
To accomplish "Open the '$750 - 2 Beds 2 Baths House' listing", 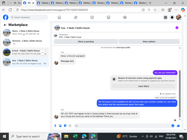I will [70, 37].
